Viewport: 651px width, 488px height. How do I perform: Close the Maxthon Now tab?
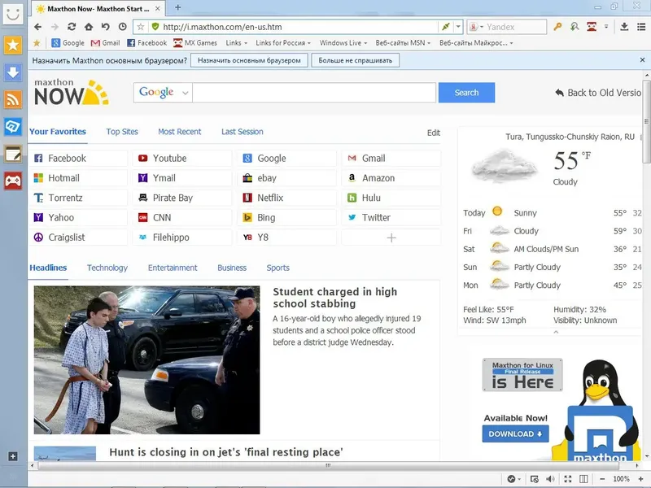coord(157,8)
